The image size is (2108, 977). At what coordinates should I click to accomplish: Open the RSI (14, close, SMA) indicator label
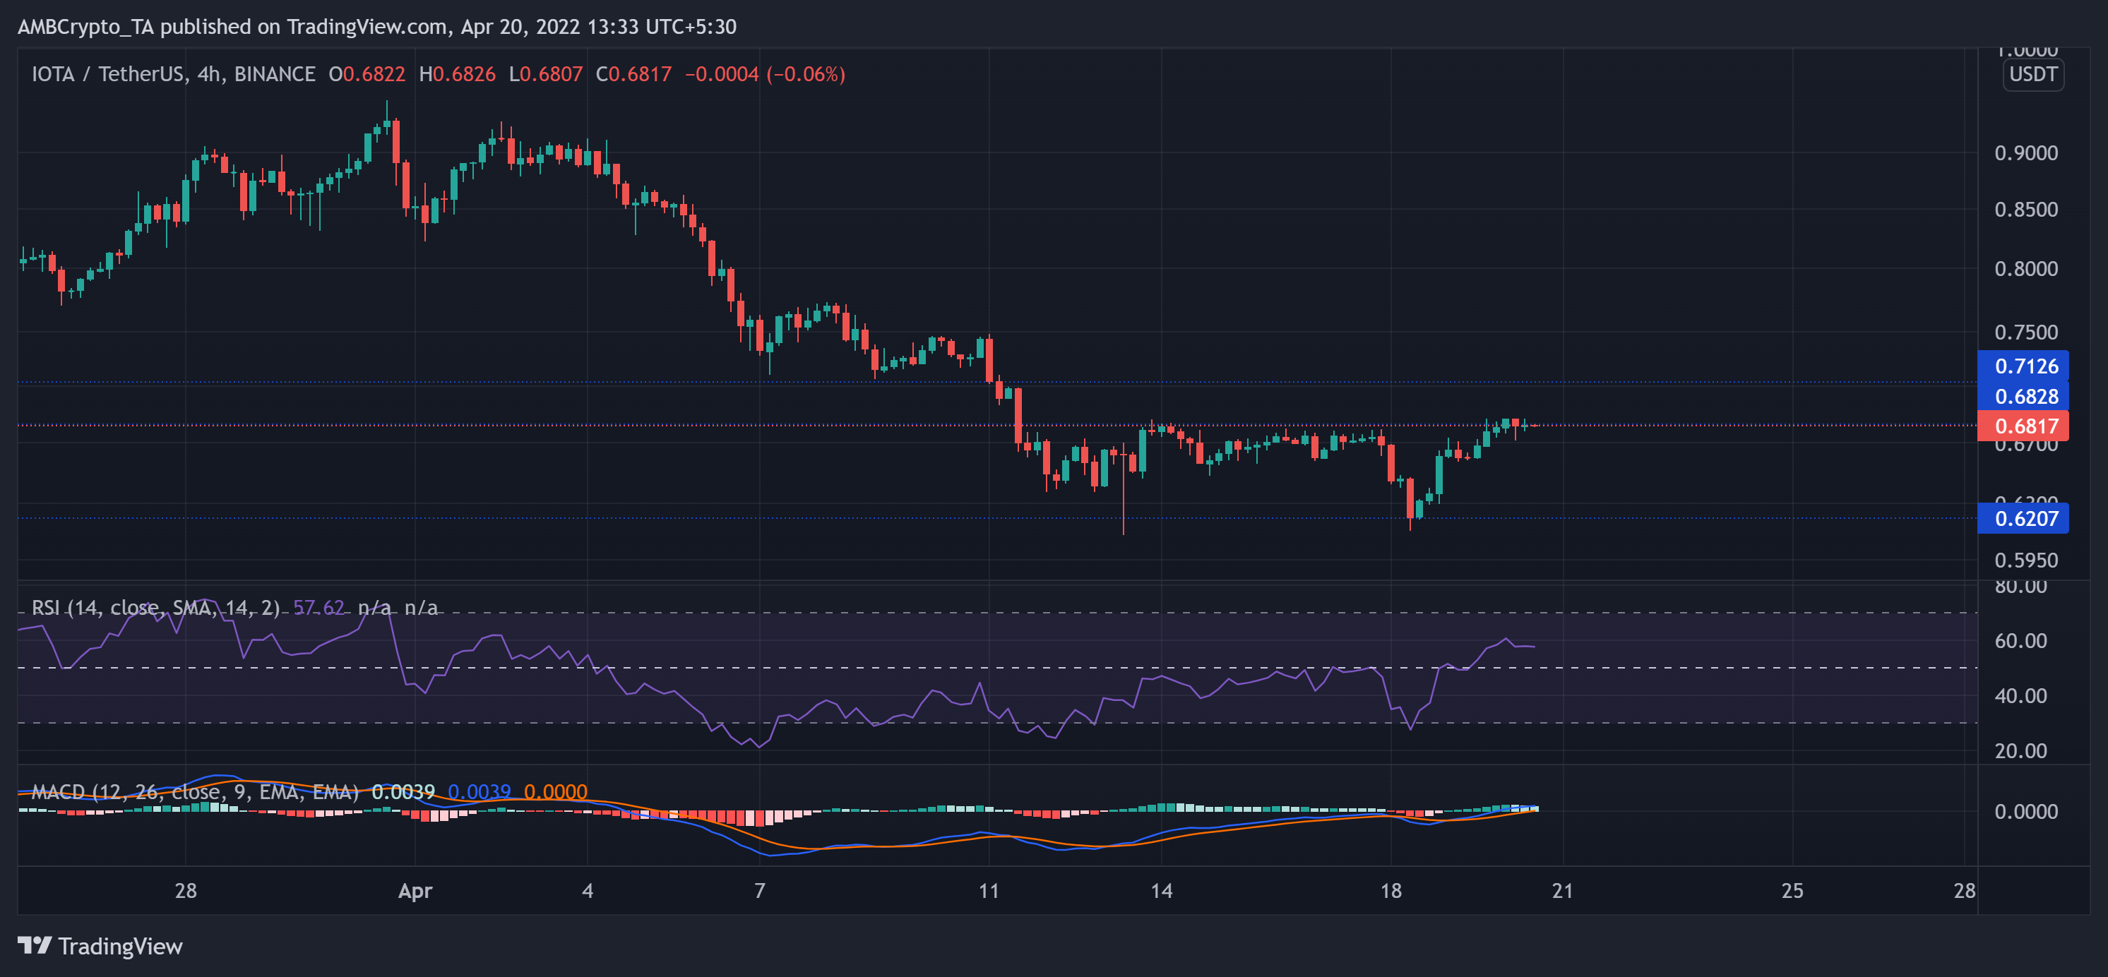pyautogui.click(x=154, y=608)
